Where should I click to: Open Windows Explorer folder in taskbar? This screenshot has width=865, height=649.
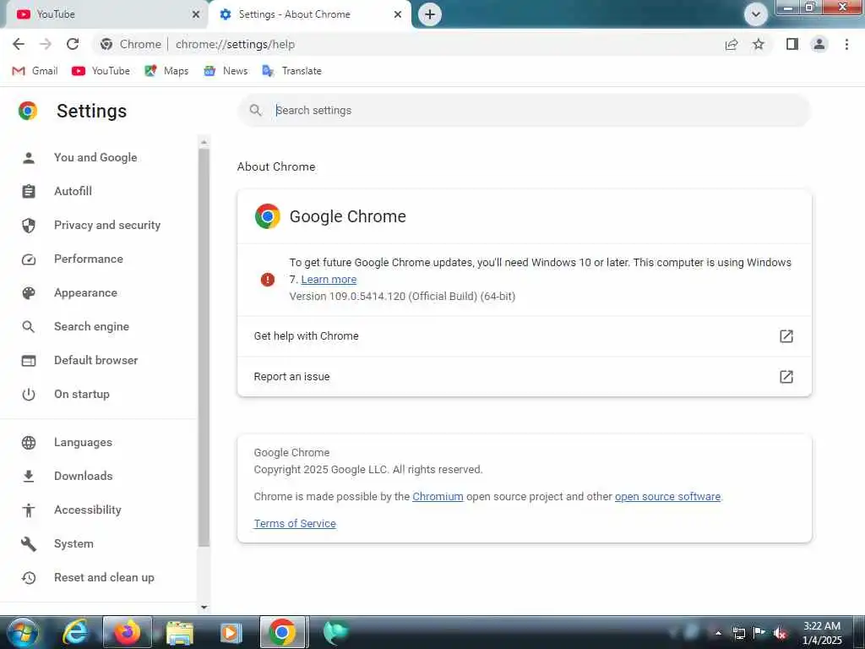[179, 632]
